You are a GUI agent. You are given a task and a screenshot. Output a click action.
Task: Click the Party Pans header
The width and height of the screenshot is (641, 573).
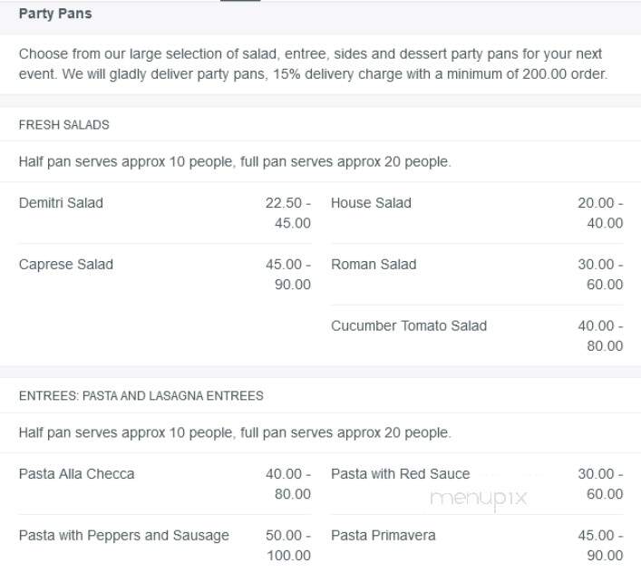click(x=55, y=14)
